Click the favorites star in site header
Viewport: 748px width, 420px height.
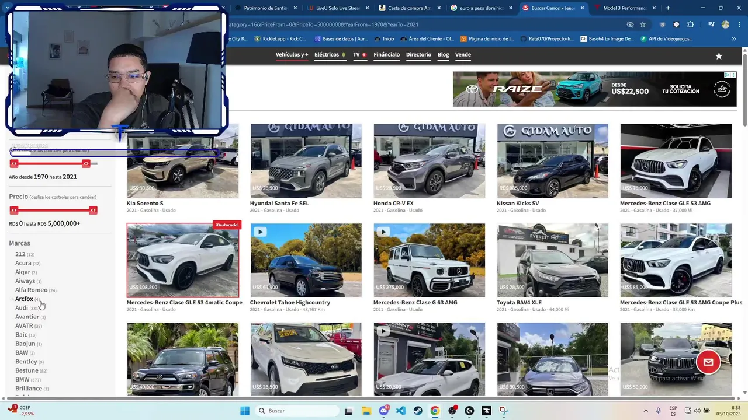[719, 56]
